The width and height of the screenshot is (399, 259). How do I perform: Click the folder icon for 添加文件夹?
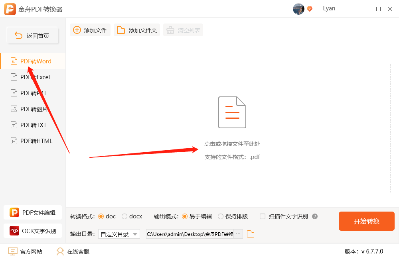(x=120, y=30)
